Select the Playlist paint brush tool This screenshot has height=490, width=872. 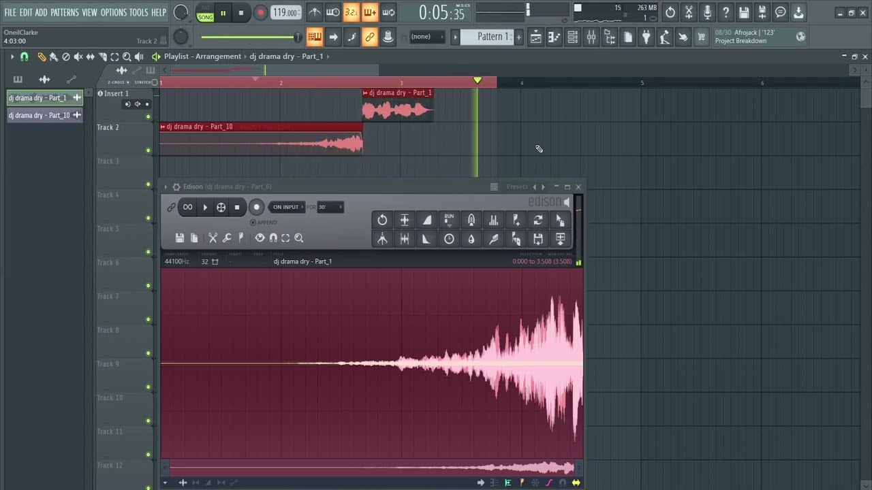(x=53, y=57)
